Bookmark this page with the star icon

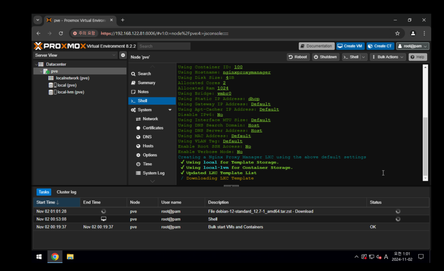tap(397, 33)
